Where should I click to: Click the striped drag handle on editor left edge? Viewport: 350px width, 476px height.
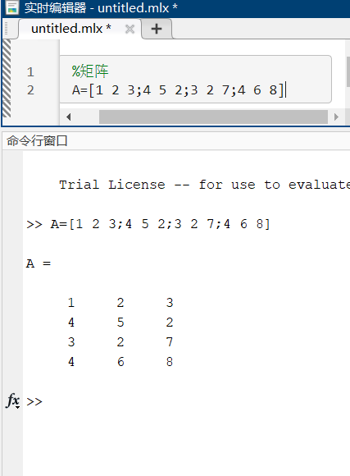click(x=7, y=78)
